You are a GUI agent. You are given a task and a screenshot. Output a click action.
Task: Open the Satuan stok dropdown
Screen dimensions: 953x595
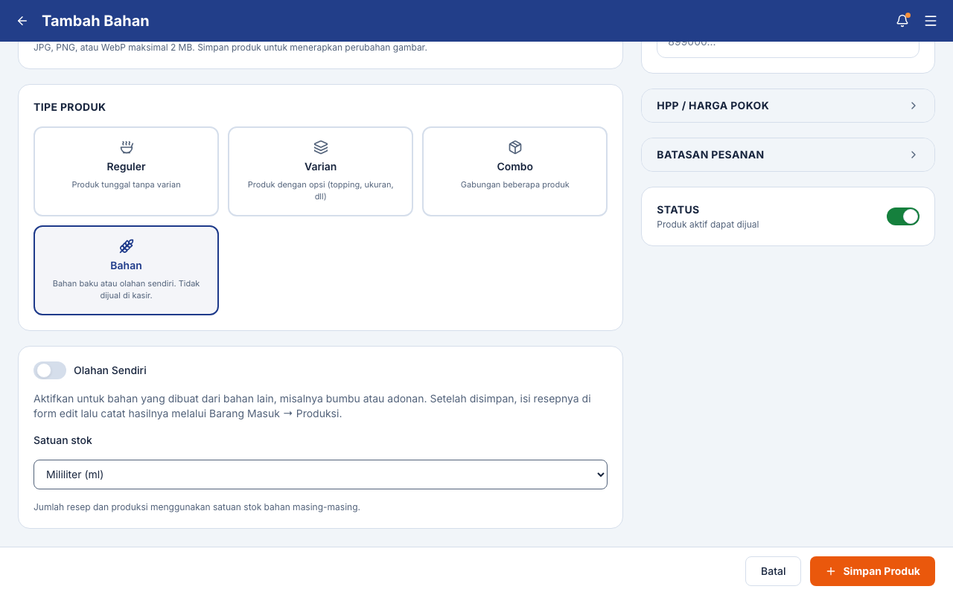coord(320,475)
